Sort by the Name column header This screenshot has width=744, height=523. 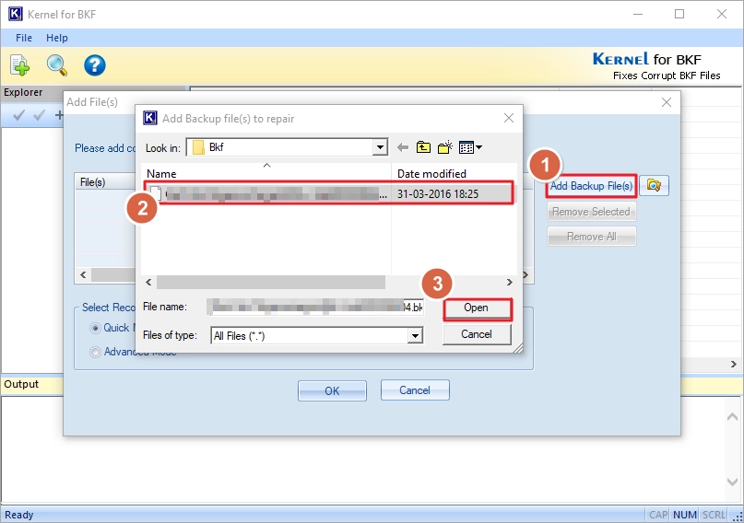[x=266, y=173]
